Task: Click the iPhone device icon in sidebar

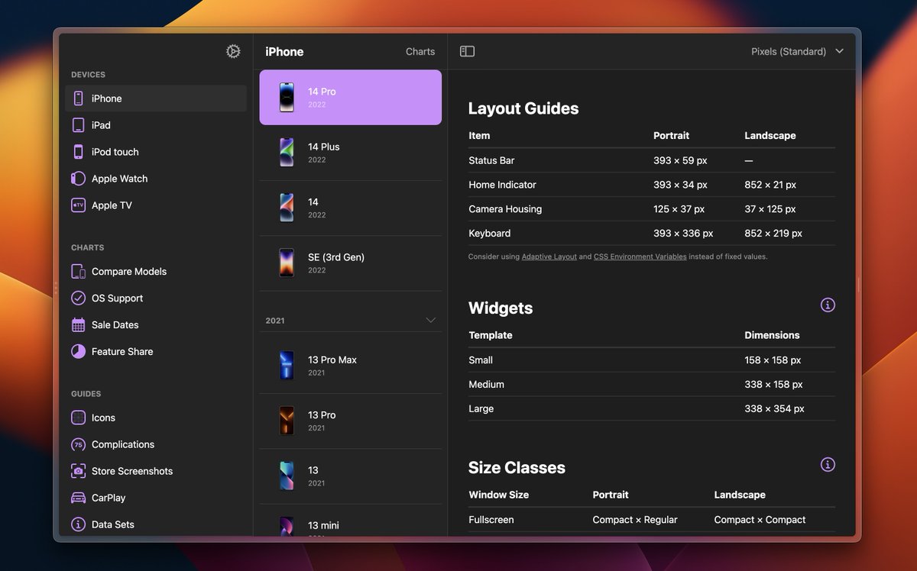Action: pyautogui.click(x=78, y=98)
